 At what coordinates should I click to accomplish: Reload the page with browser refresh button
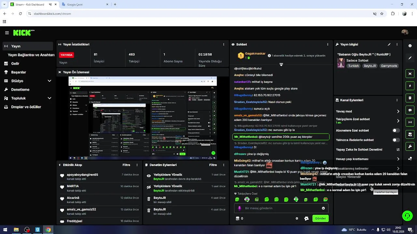(20, 14)
